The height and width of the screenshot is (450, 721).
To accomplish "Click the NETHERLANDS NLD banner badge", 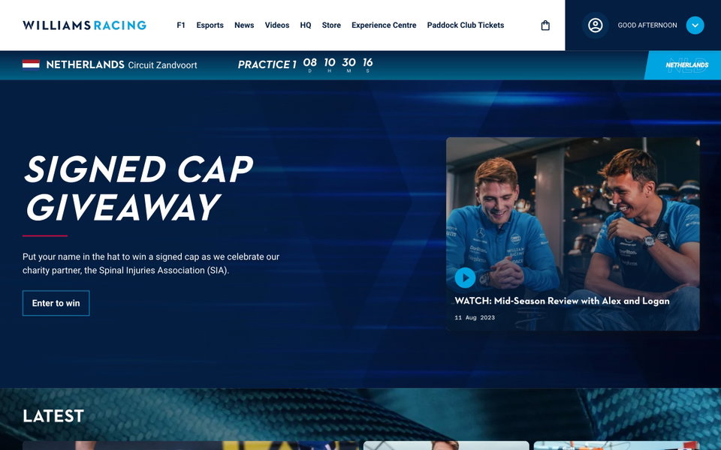I will coord(683,64).
